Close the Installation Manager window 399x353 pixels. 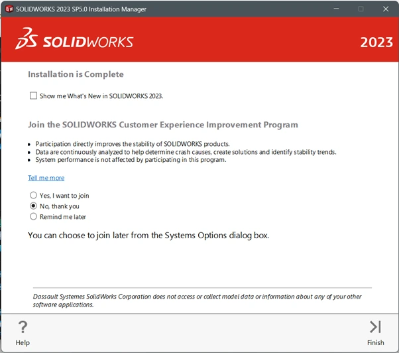tap(386, 9)
